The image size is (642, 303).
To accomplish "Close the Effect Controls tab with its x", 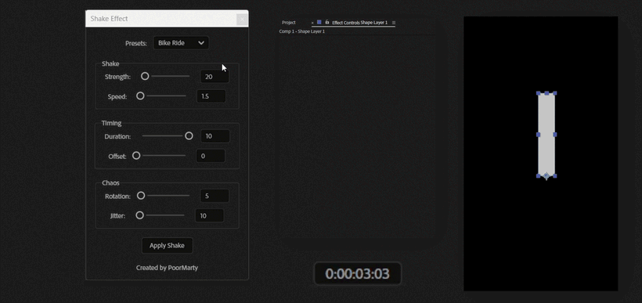I will point(312,23).
